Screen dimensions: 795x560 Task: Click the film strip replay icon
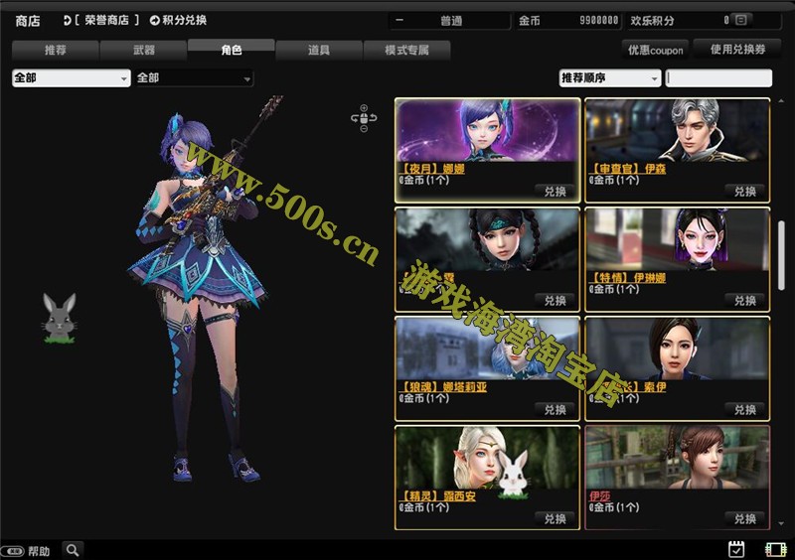(774, 549)
